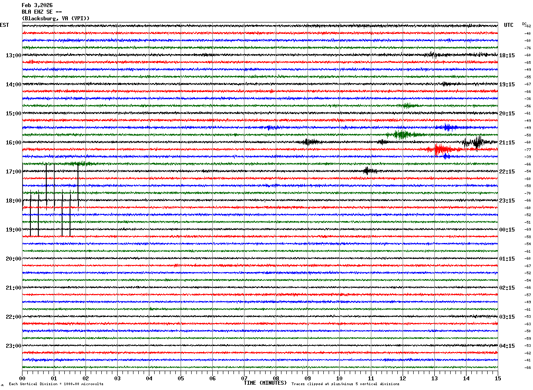Select the 16:00 EST time label

coord(14,143)
